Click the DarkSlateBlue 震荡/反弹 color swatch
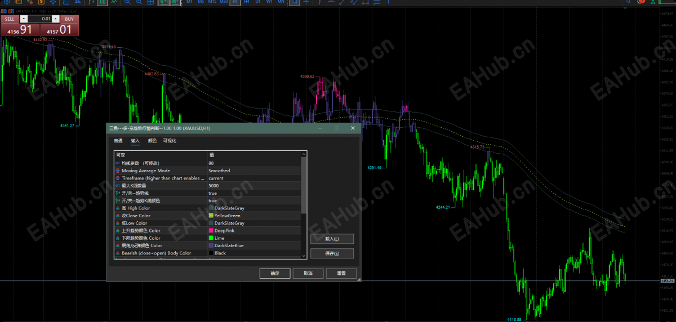The height and width of the screenshot is (322, 676). 211,245
